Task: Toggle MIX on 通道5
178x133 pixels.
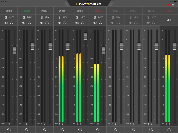Action: (x=83, y=17)
